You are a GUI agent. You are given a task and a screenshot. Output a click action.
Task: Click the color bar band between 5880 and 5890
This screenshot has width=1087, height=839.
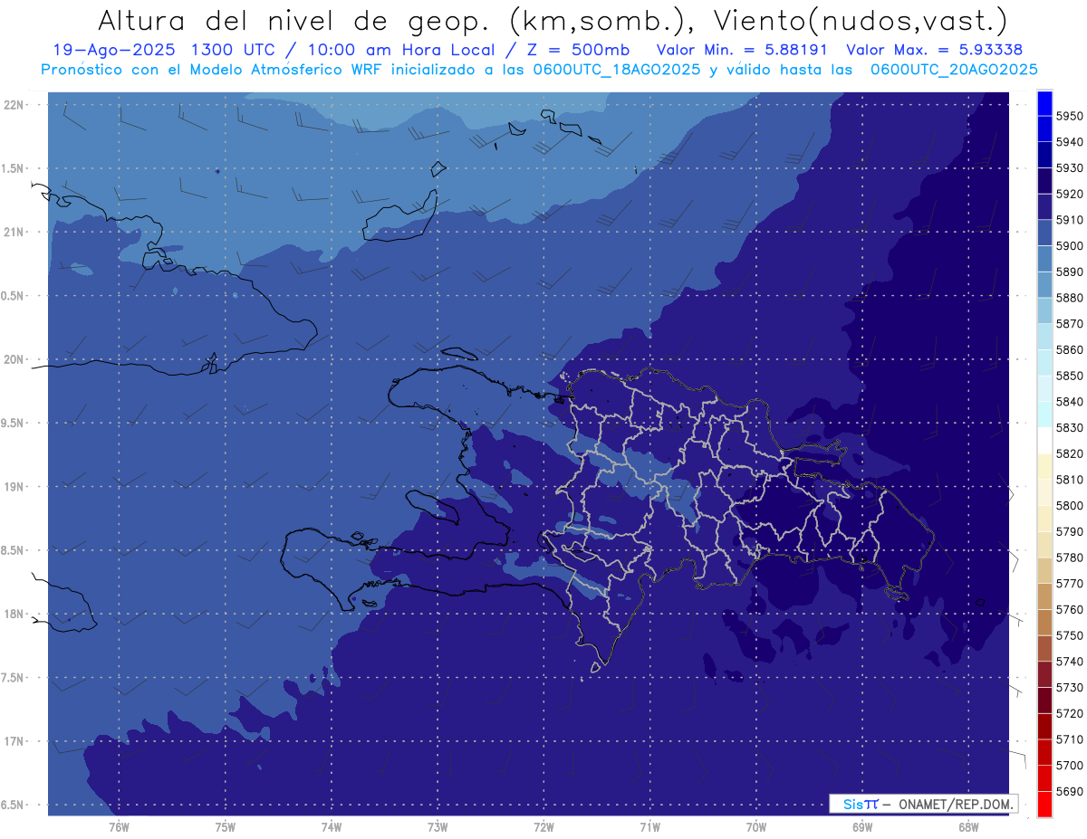click(x=1044, y=285)
